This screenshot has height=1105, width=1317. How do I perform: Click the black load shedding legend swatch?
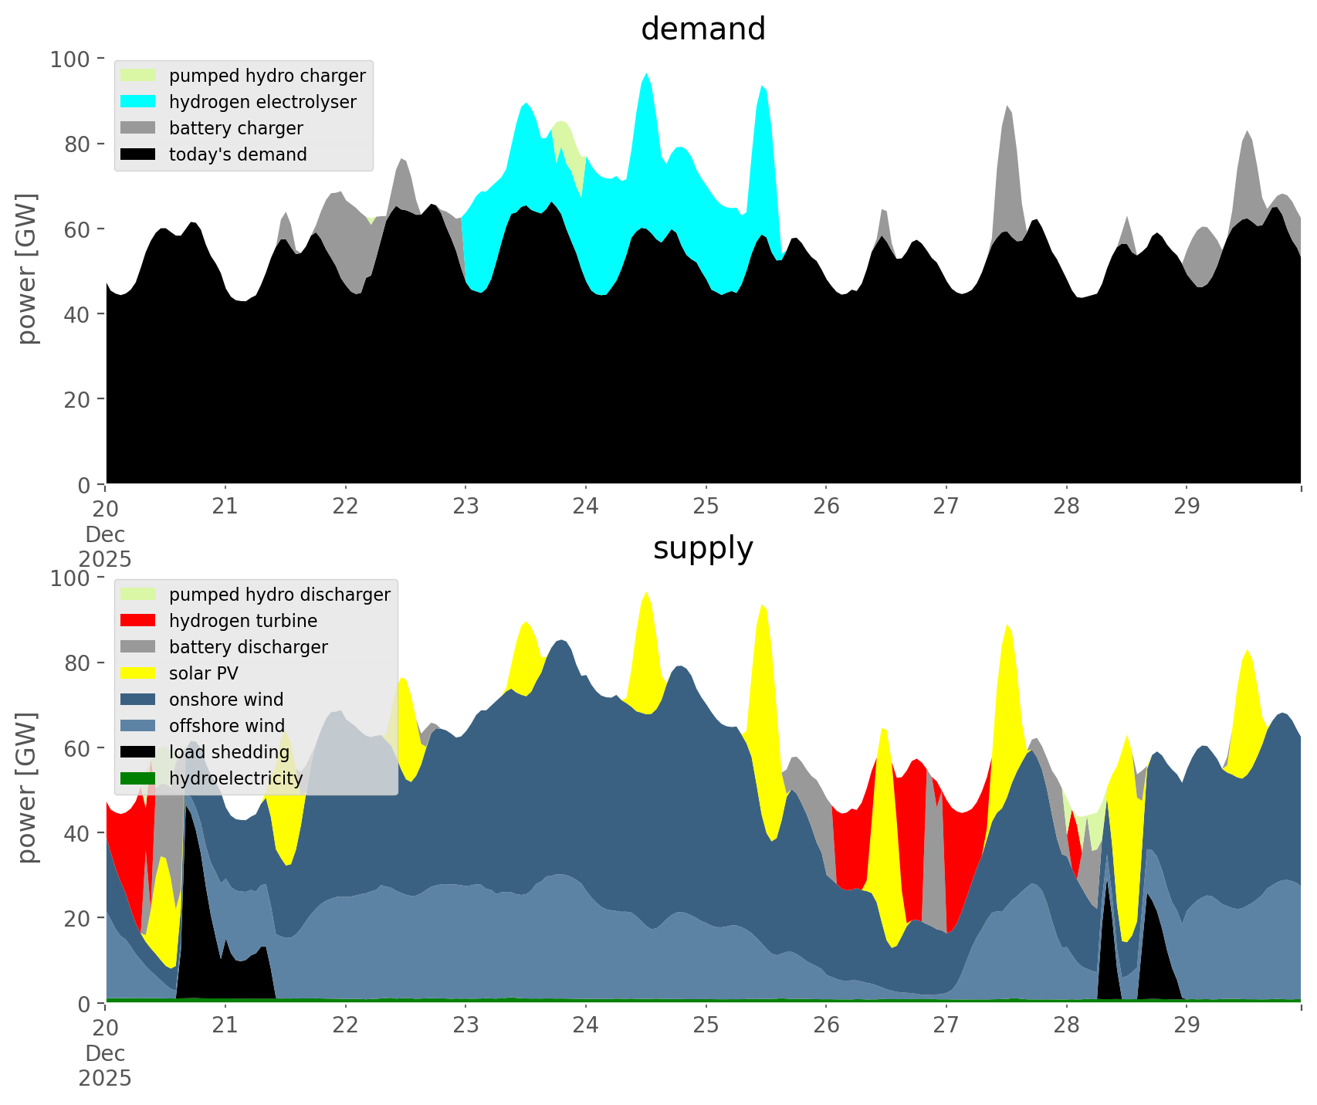138,752
